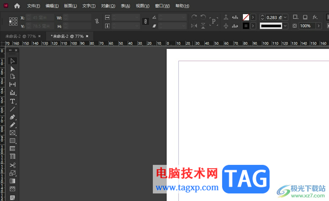Select the Page tool
Image resolution: width=329 pixels, height=201 pixels.
pos(12,77)
